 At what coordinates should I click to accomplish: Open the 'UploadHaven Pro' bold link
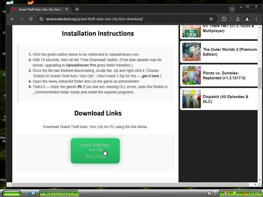(x=81, y=65)
